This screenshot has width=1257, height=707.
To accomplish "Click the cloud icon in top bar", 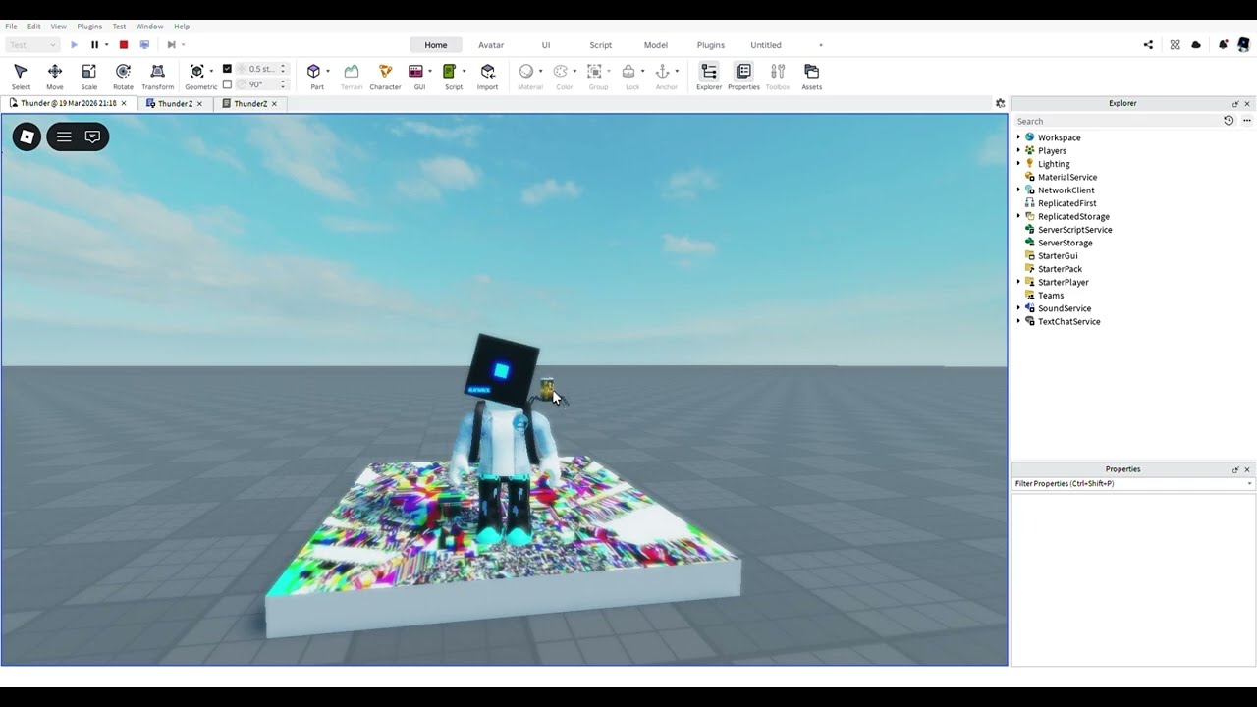I will click(1196, 45).
